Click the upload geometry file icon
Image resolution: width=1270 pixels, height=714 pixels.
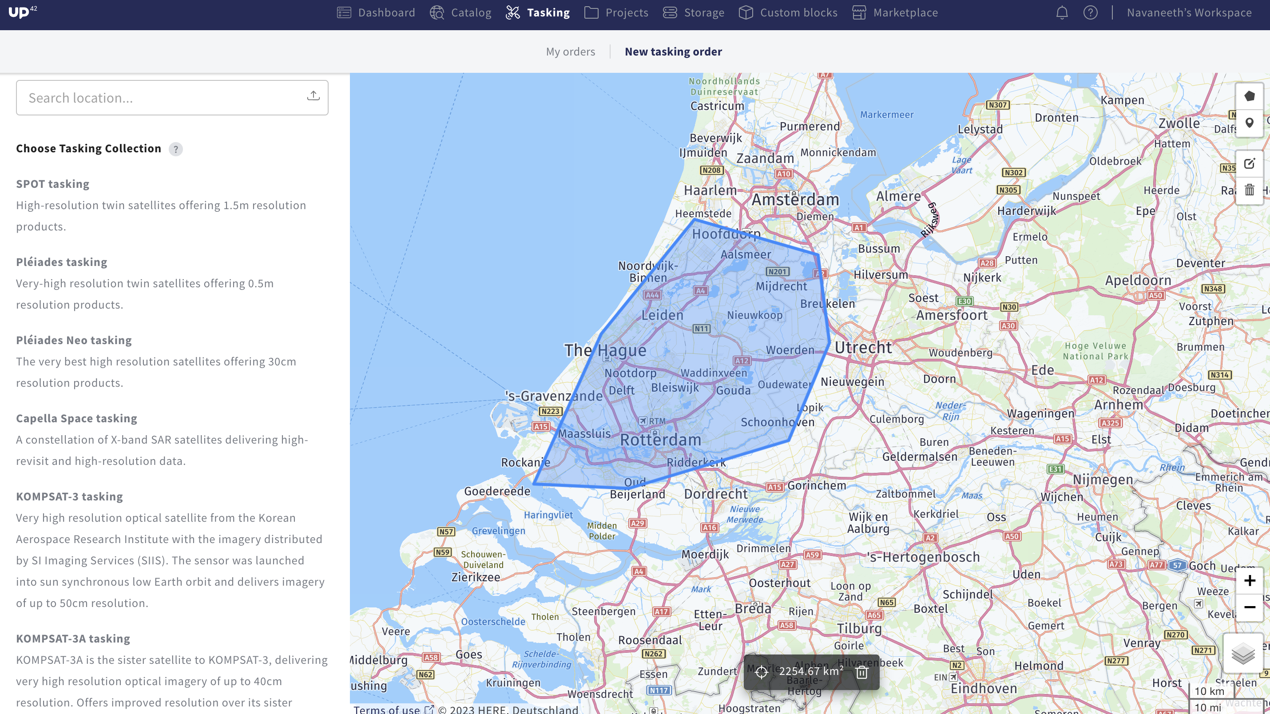point(313,95)
